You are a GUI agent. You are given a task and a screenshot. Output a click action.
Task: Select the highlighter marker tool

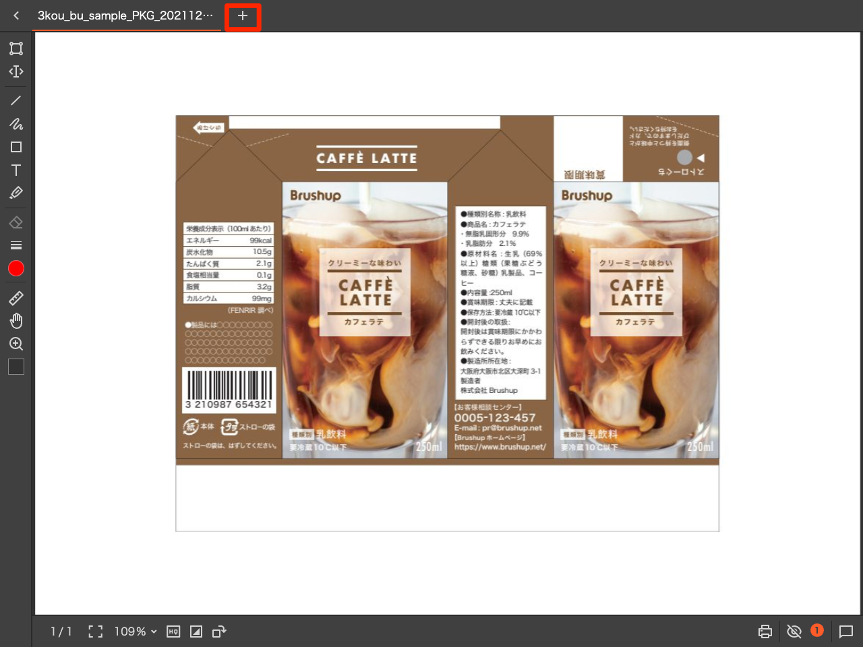tap(16, 193)
